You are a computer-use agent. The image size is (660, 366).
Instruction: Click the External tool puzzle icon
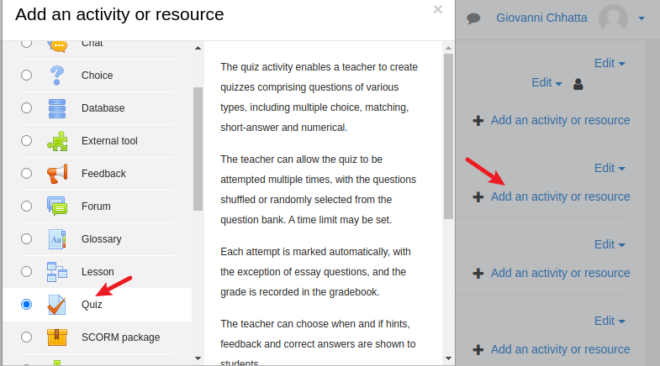[57, 141]
